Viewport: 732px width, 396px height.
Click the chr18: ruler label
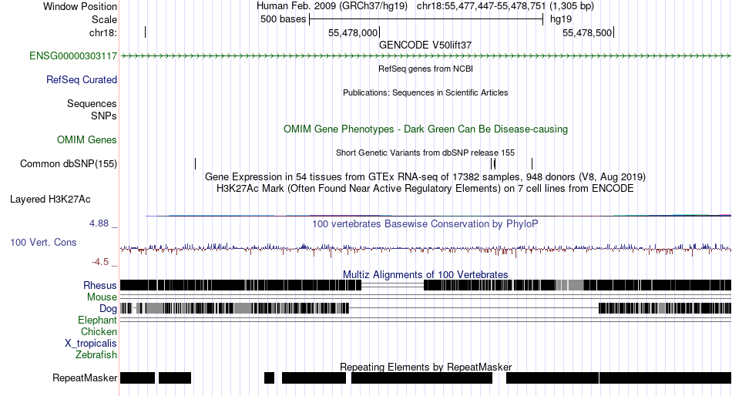(x=103, y=32)
